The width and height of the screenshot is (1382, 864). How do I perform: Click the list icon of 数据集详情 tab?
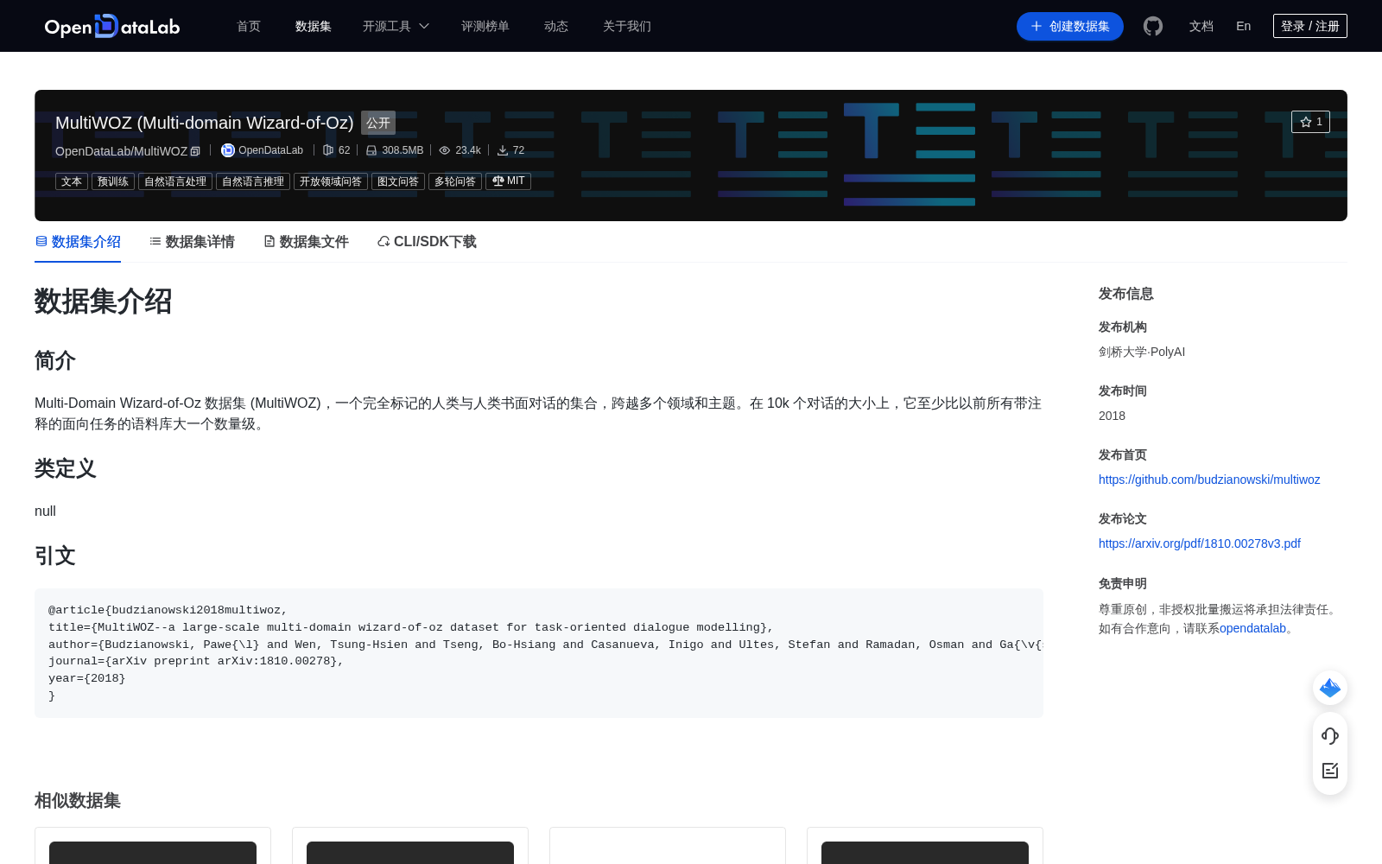pos(155,241)
